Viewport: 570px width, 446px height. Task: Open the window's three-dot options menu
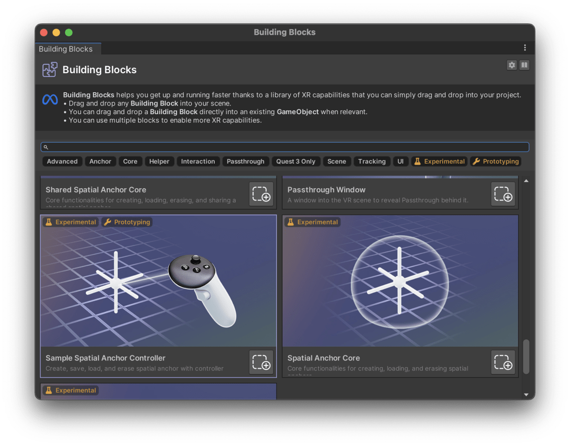tap(525, 48)
